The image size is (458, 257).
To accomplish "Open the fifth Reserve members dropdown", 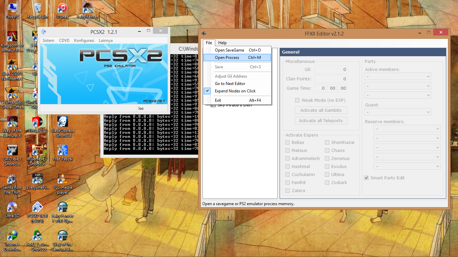I will (x=407, y=166).
